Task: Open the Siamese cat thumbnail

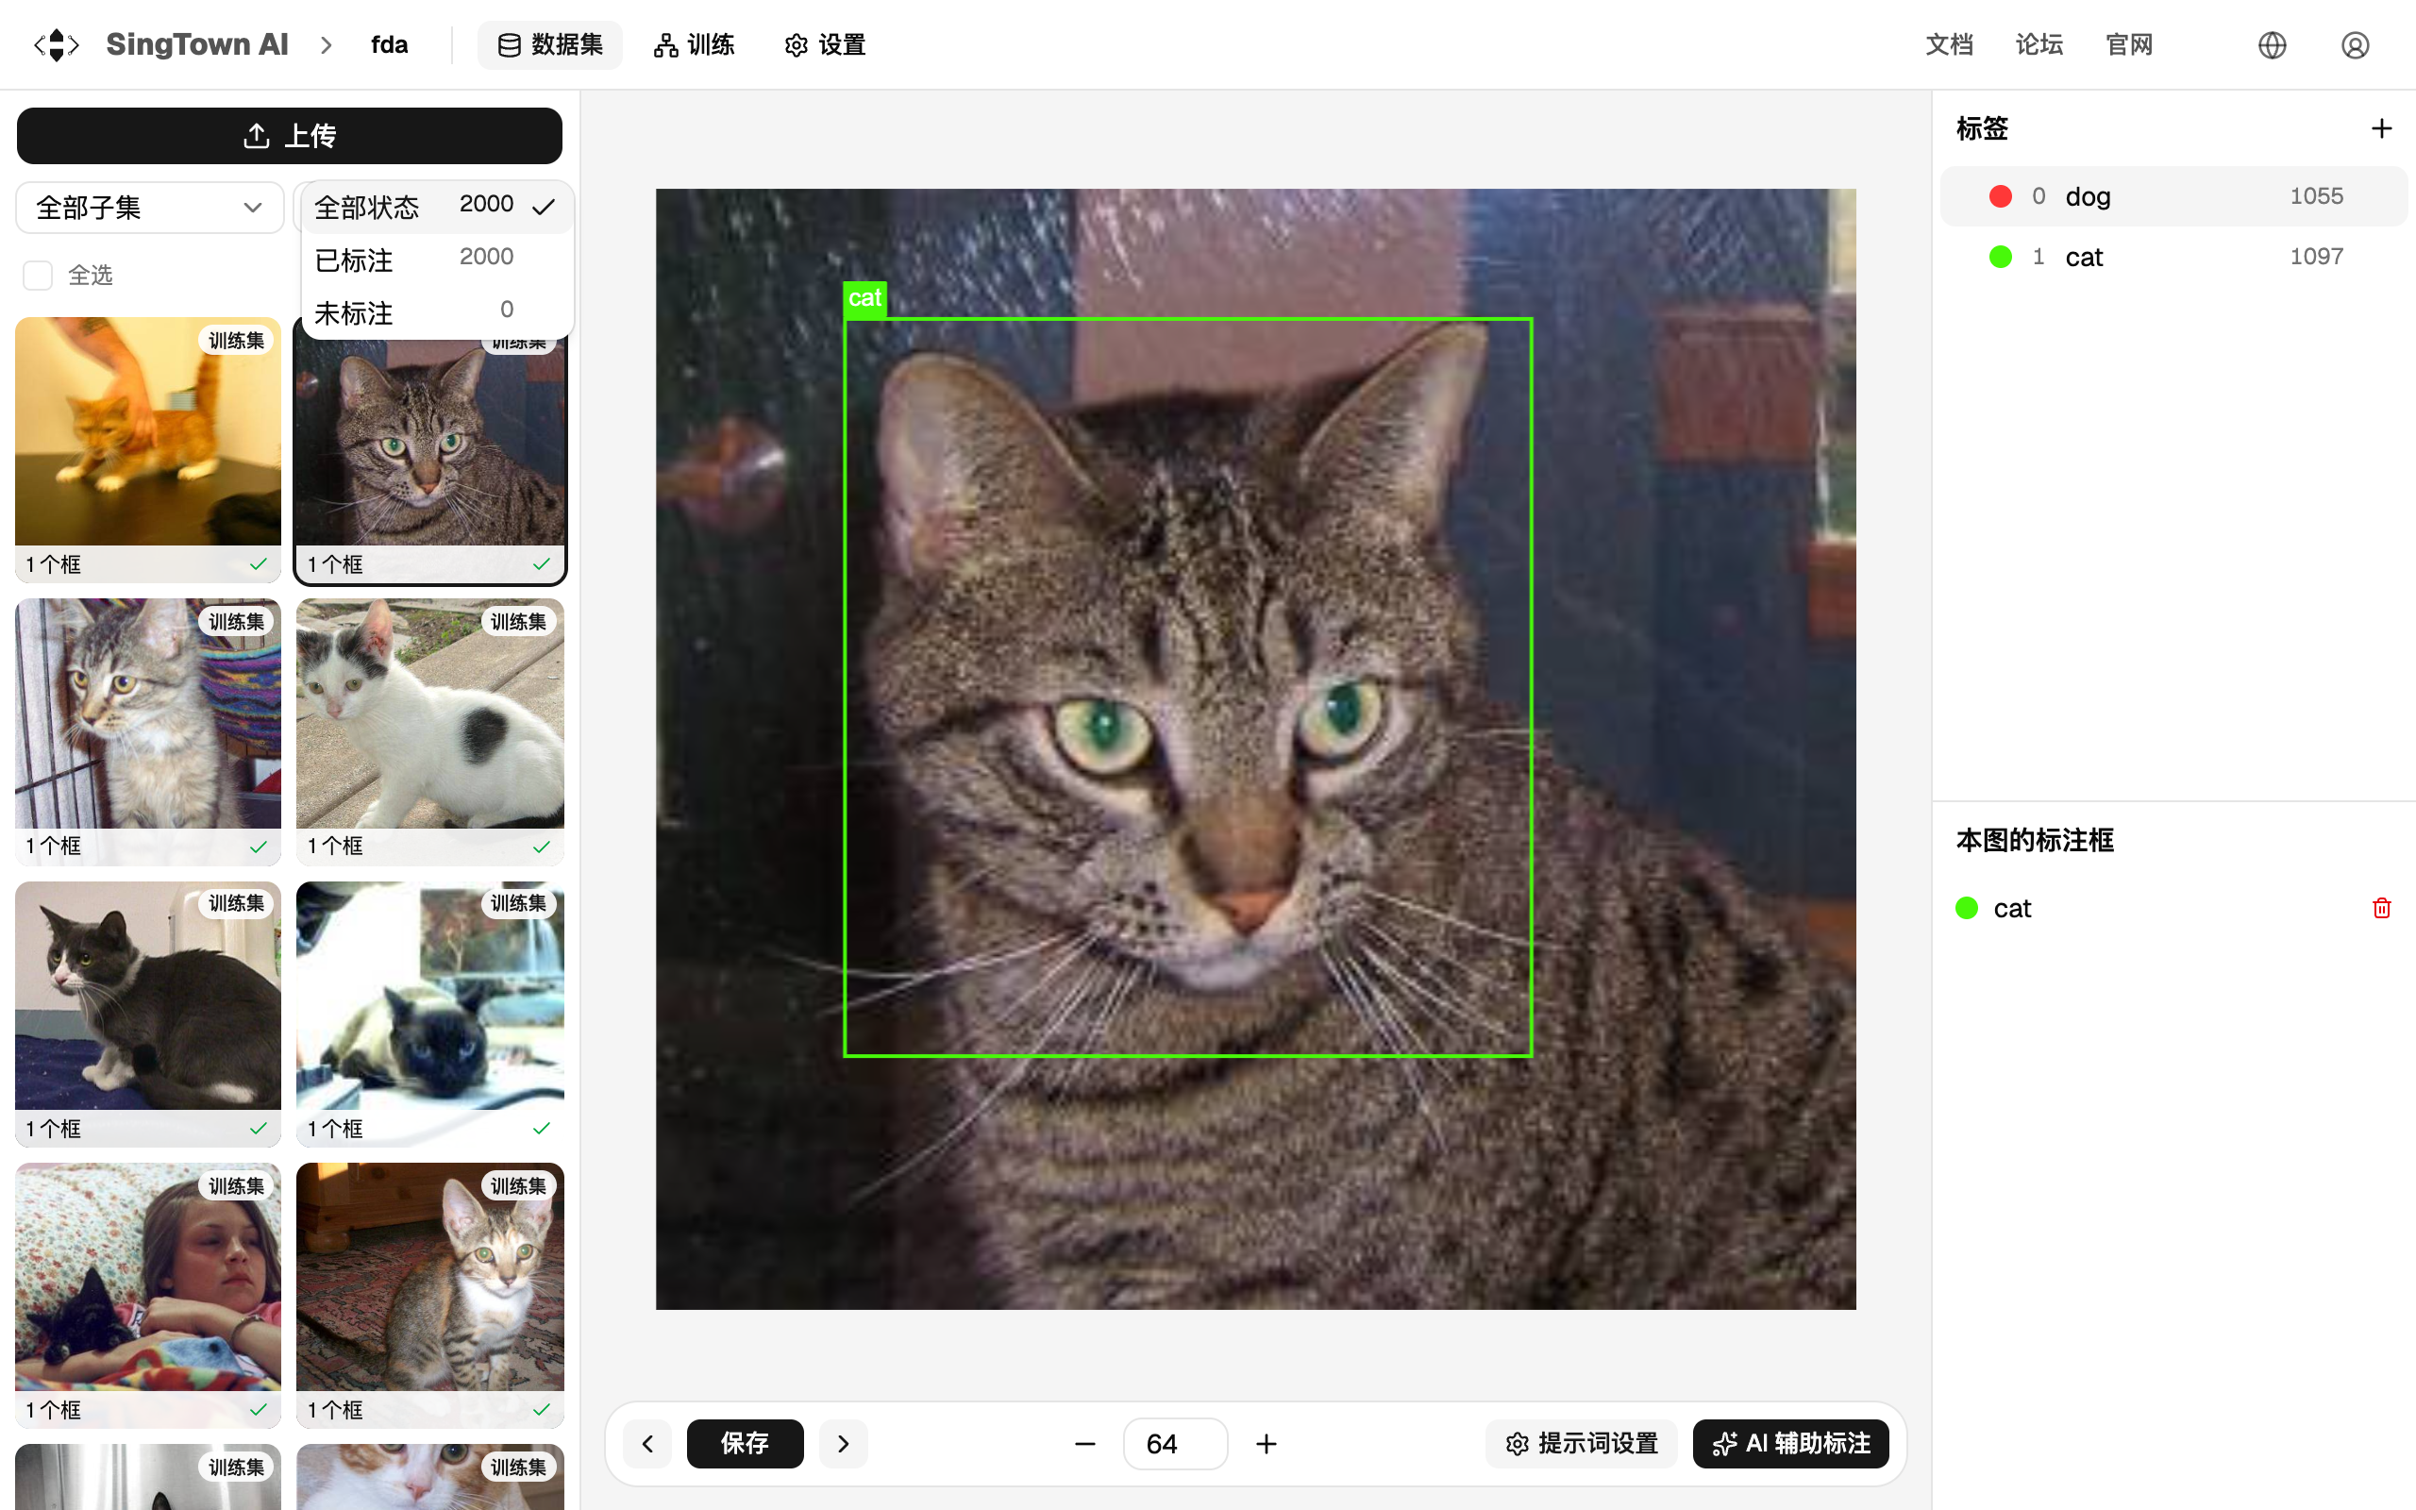Action: coord(430,1014)
